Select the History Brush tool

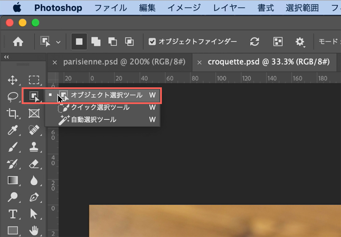[13, 164]
